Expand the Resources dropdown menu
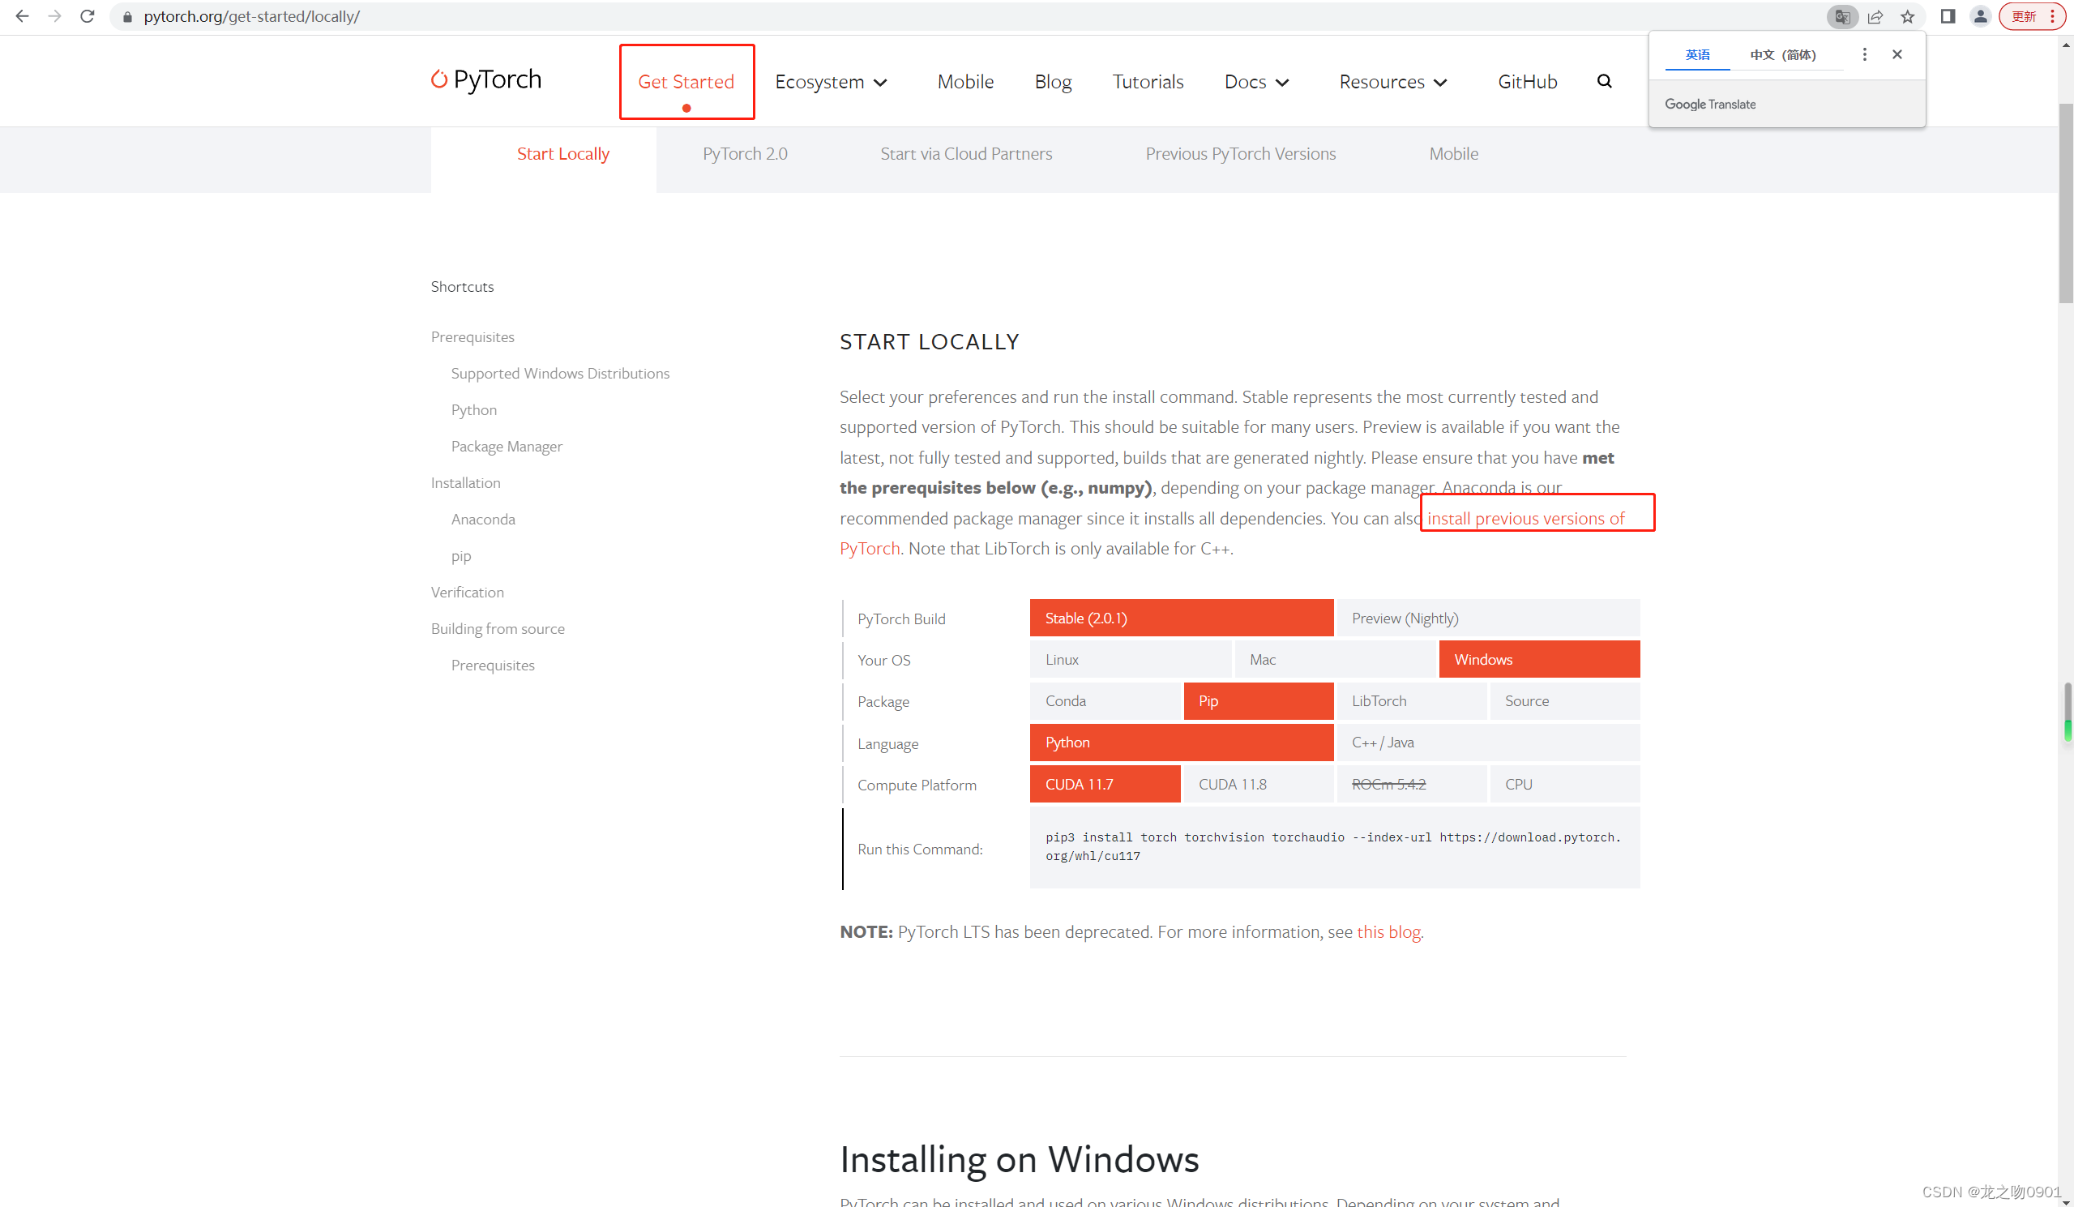This screenshot has width=2074, height=1207. pyautogui.click(x=1393, y=82)
